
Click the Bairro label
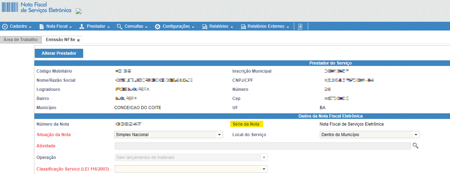click(43, 99)
